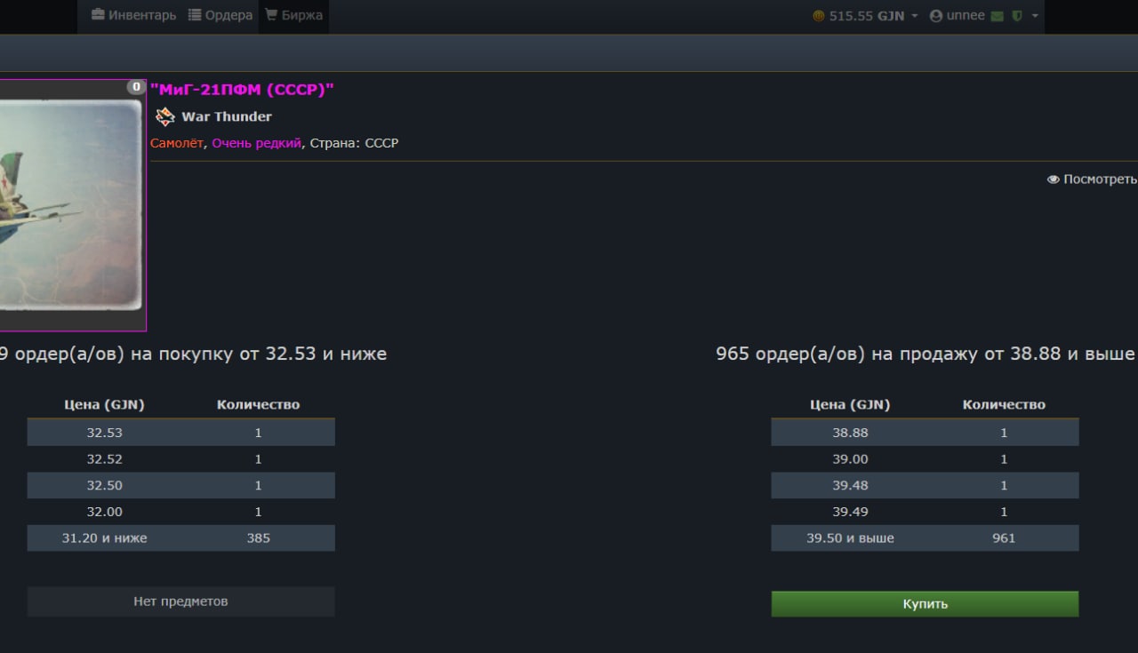This screenshot has height=653, width=1138.
Task: Open the Ордера tab
Action: coord(220,15)
